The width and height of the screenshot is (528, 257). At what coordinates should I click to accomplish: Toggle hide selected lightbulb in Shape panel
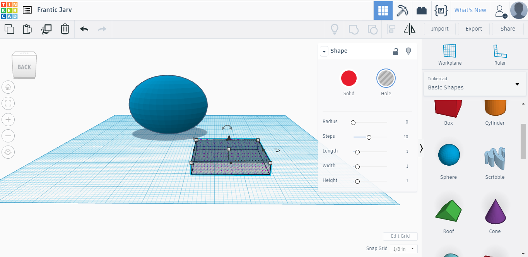click(408, 51)
